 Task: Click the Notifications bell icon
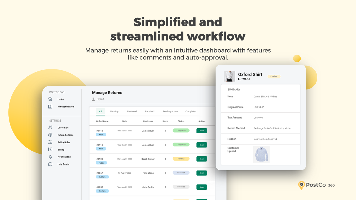point(50,157)
